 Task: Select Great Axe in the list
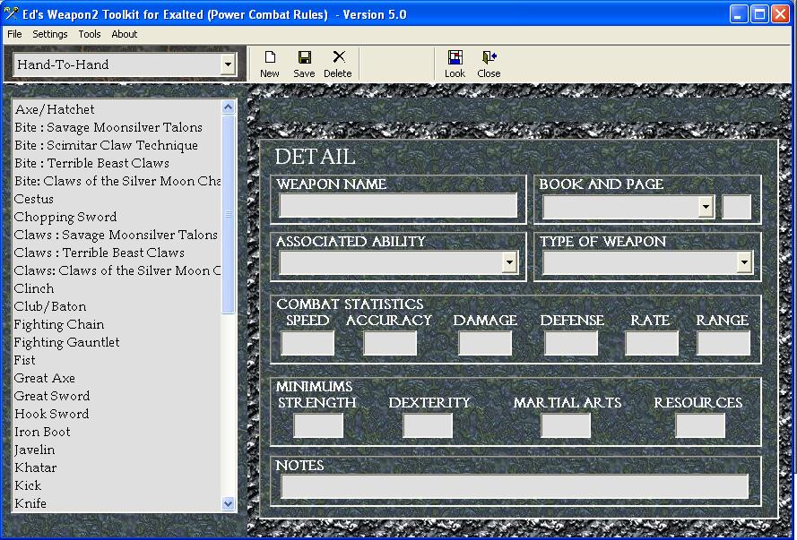45,378
